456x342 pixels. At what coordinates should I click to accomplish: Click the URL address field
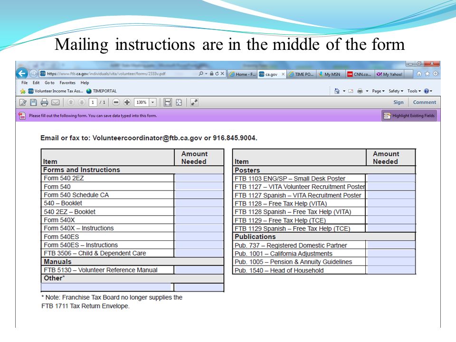click(x=119, y=74)
